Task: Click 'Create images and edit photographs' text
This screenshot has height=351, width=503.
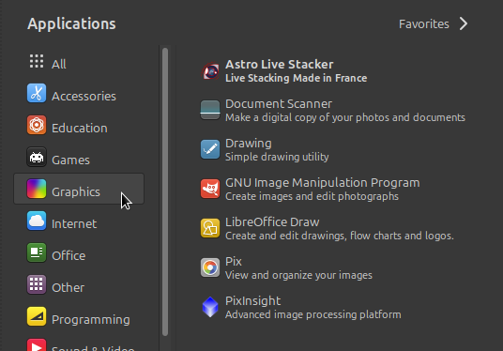Action: point(312,196)
